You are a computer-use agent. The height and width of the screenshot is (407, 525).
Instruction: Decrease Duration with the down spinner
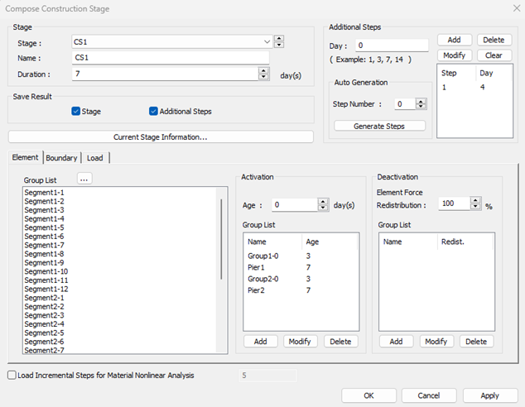click(264, 77)
